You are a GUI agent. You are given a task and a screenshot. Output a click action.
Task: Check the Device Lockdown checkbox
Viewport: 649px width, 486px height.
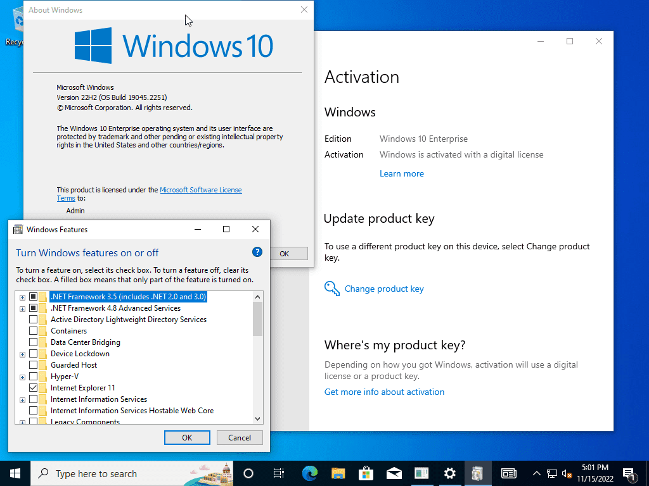pos(33,354)
